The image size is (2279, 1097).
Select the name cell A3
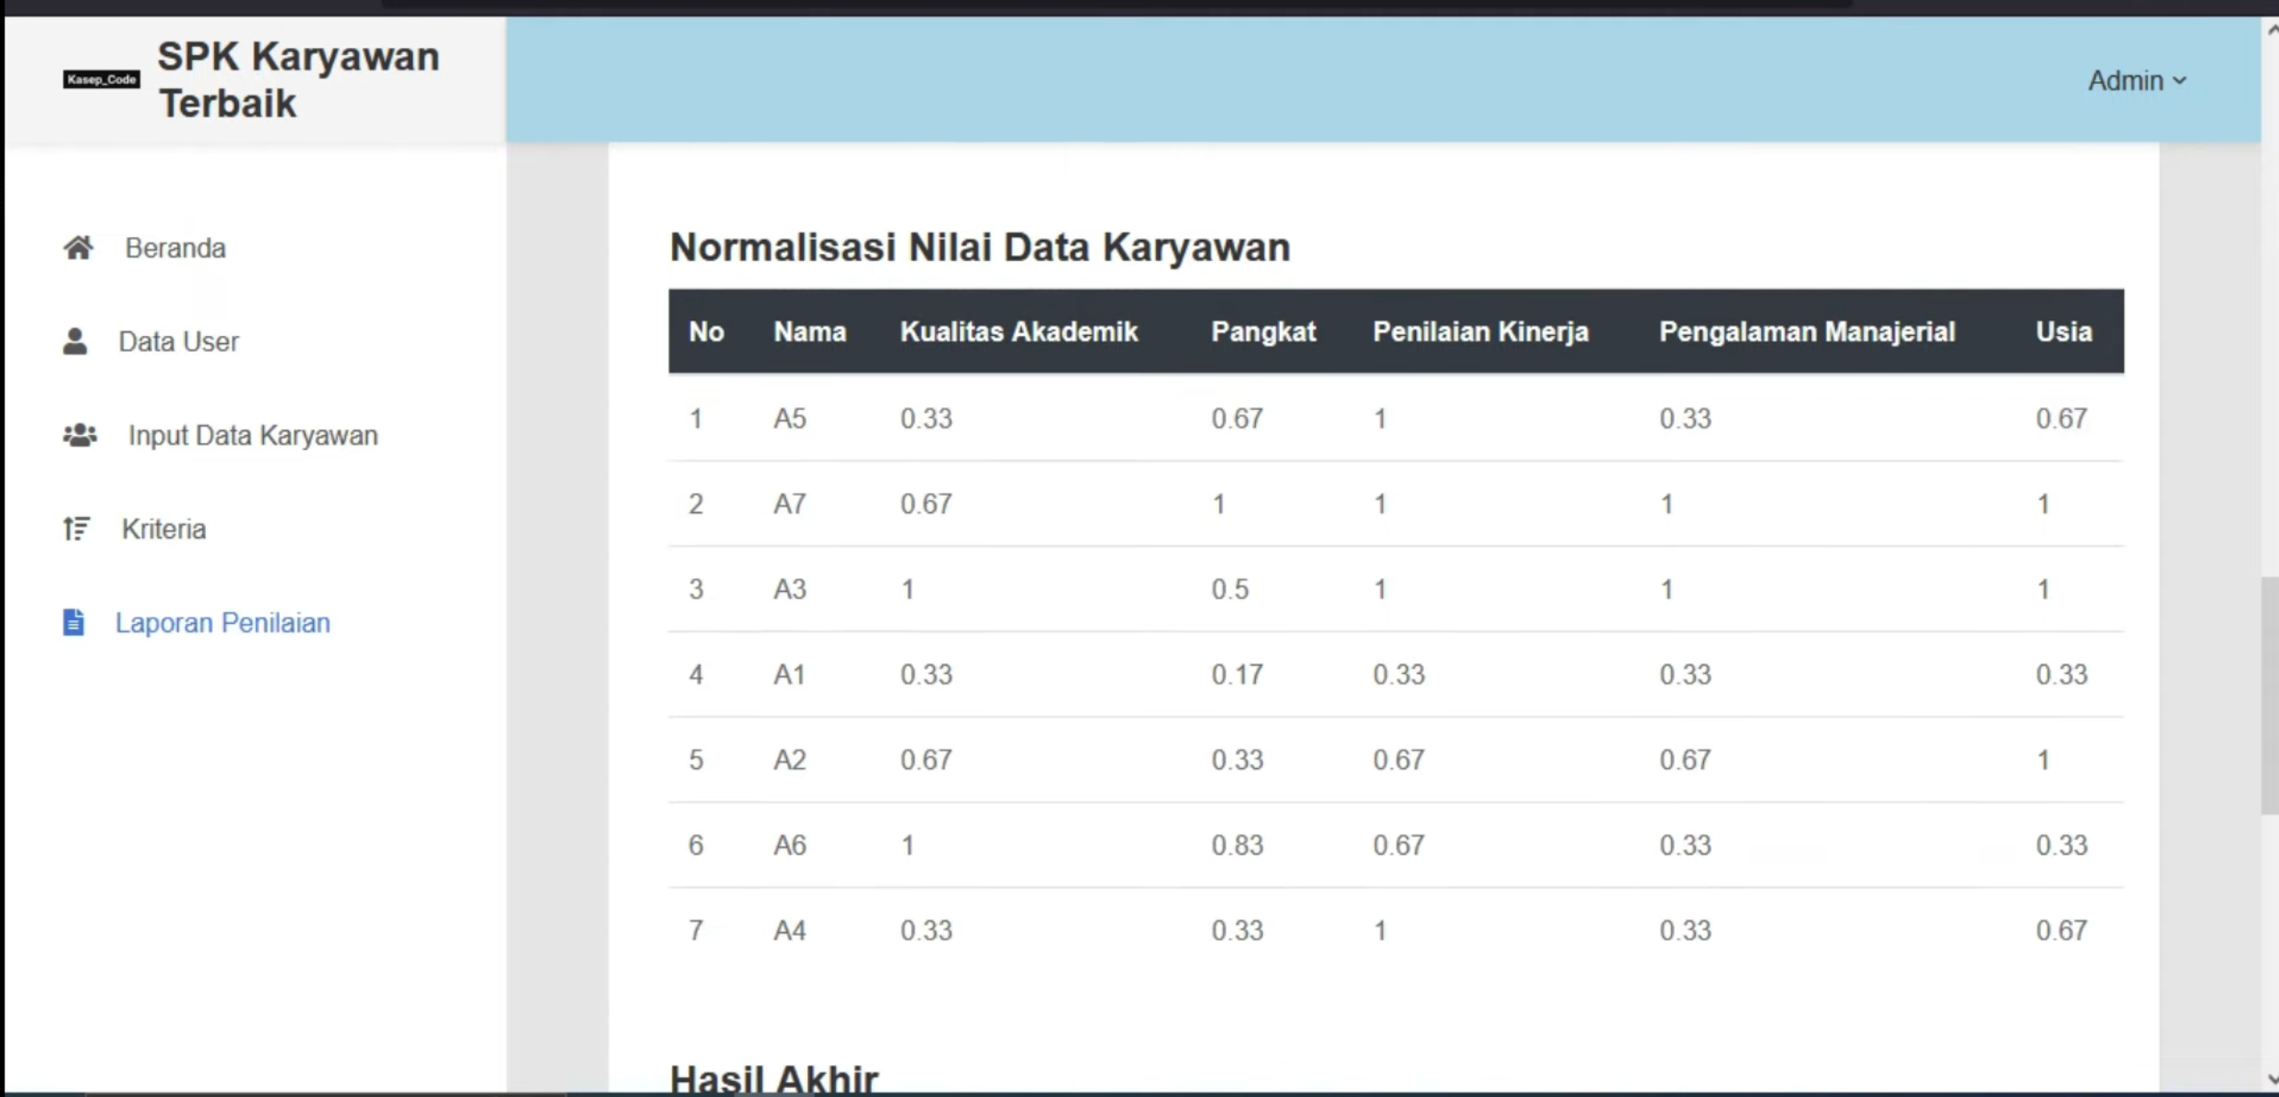(790, 589)
